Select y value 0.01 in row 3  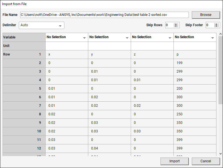(109, 71)
